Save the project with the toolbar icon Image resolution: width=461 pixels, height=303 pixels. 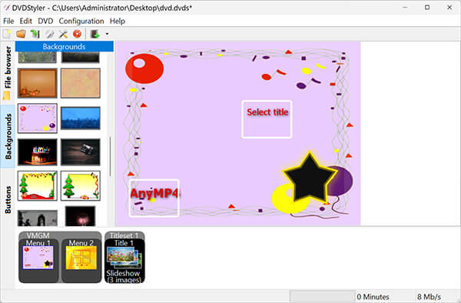point(35,34)
